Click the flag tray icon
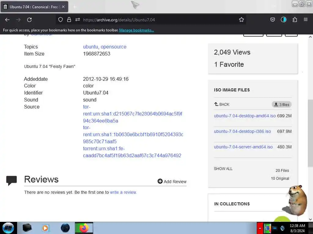This screenshot has width=313, height=234. [267, 228]
